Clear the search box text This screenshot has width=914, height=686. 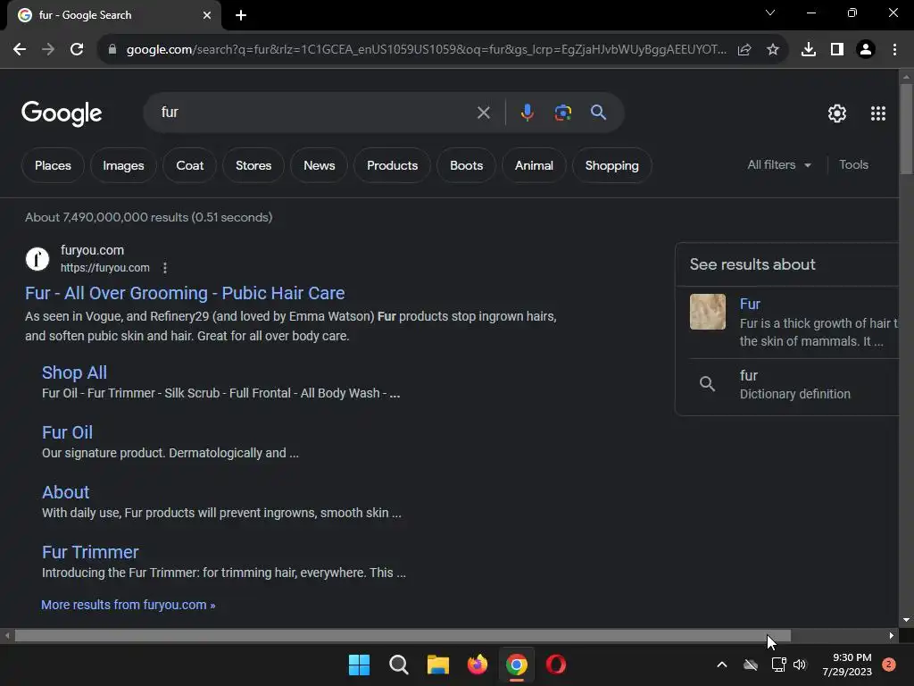pyautogui.click(x=483, y=113)
